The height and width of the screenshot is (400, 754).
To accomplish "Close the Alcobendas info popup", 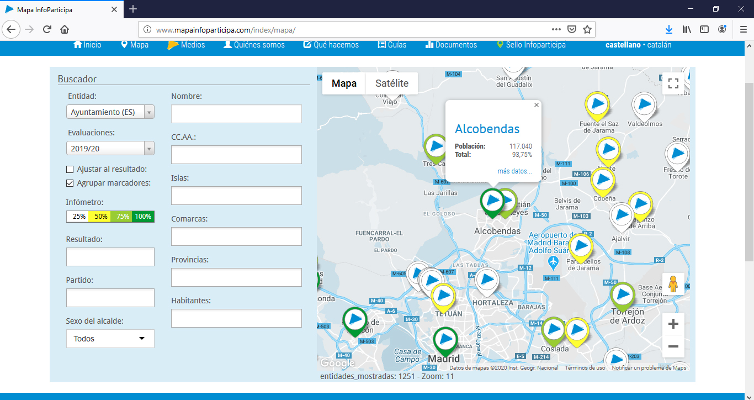I will 537,105.
